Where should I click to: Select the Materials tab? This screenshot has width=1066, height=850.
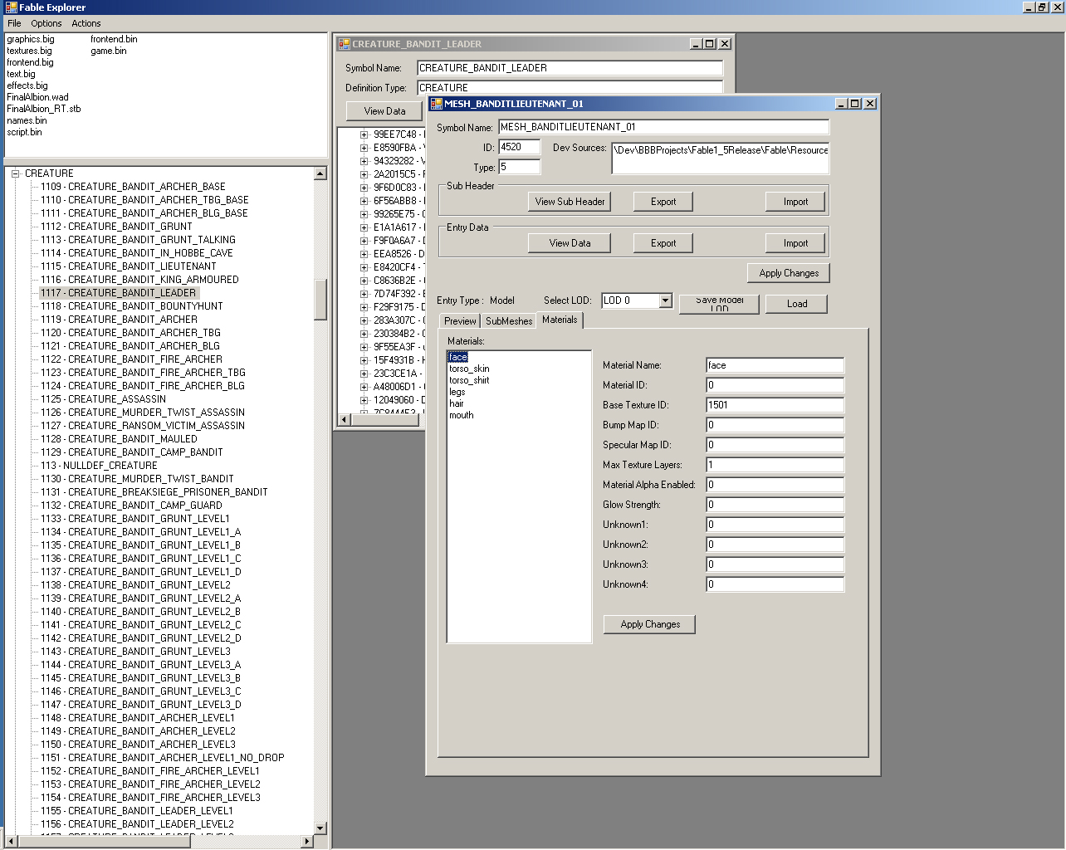pos(560,320)
